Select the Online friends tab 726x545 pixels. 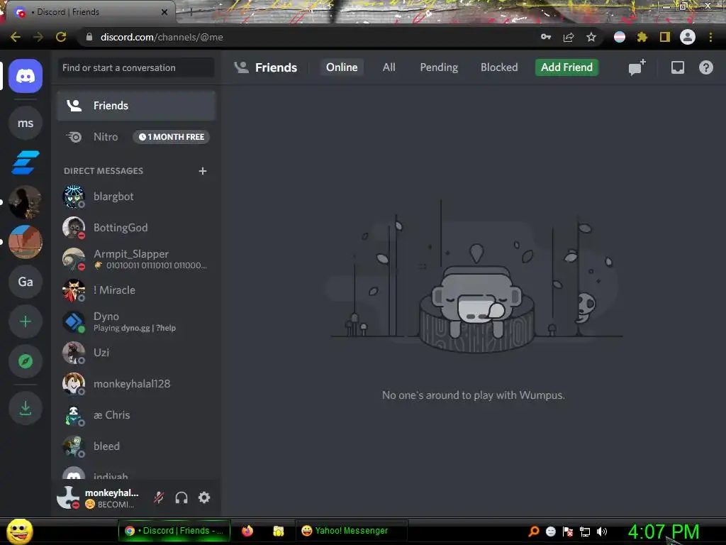[x=342, y=67]
